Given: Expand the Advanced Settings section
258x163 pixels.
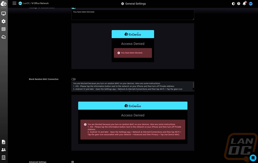Looking at the screenshot, I should pos(73,162).
